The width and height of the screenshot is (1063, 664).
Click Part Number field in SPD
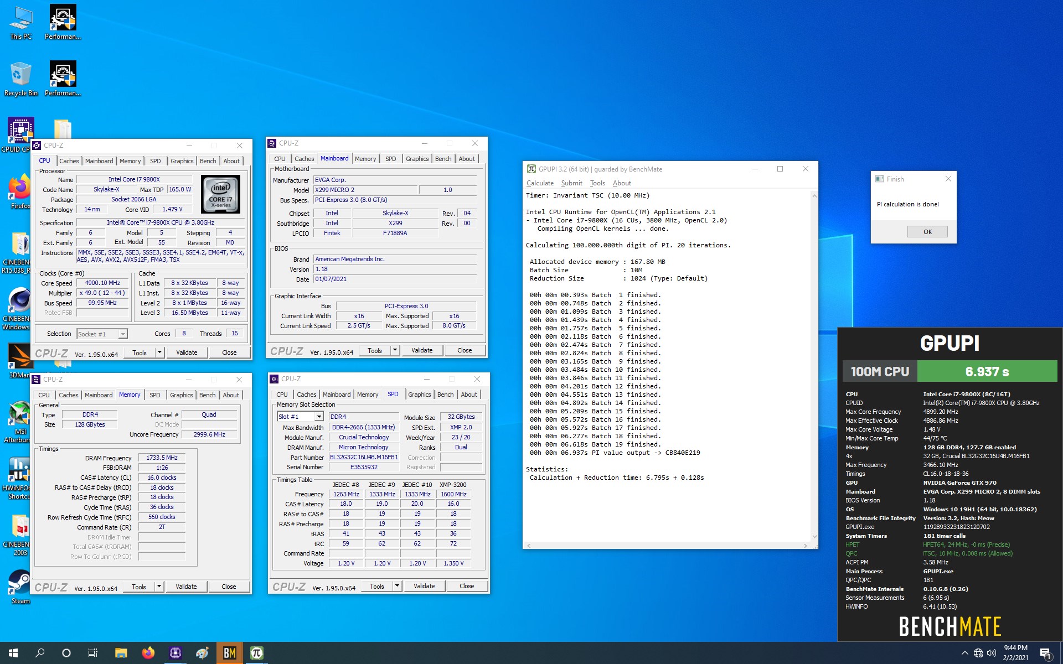tap(364, 458)
